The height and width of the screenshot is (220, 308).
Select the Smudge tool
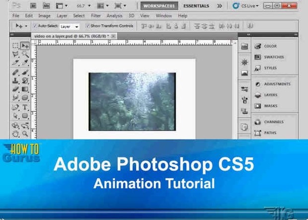pos(15,97)
